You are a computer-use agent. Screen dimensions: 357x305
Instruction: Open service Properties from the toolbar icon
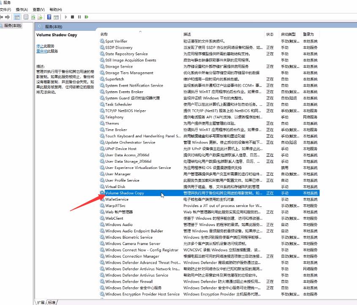click(26, 17)
